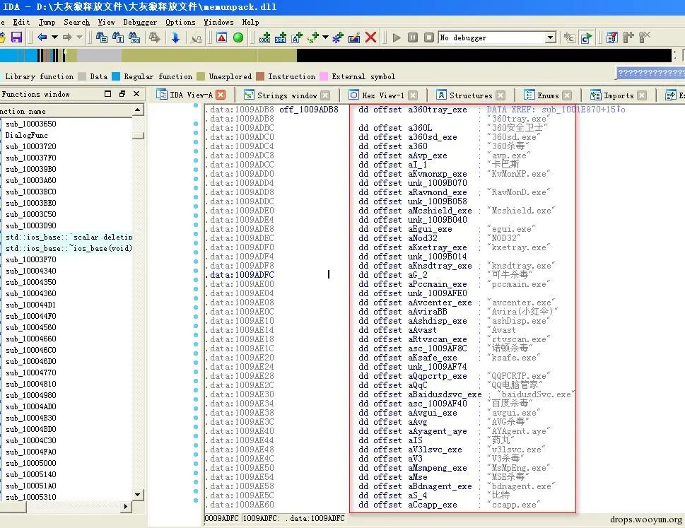Image resolution: width=685 pixels, height=528 pixels.
Task: Click the blue down arrow toolbar icon
Action: (x=175, y=37)
